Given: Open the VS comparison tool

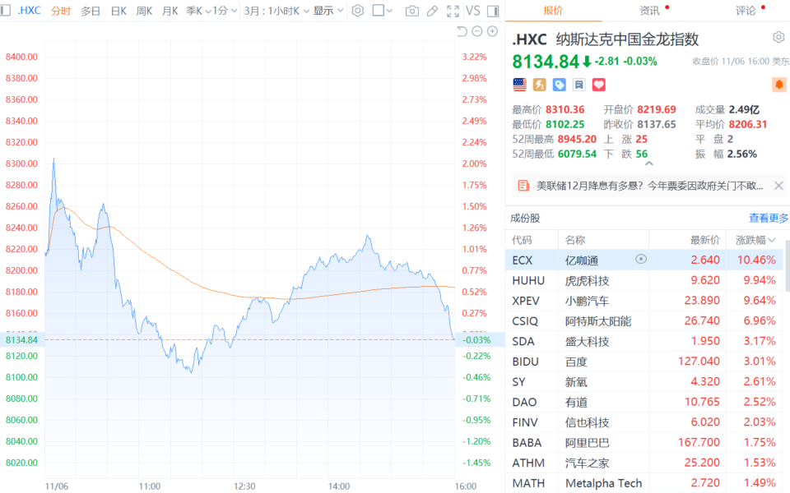Looking at the screenshot, I should (472, 11).
